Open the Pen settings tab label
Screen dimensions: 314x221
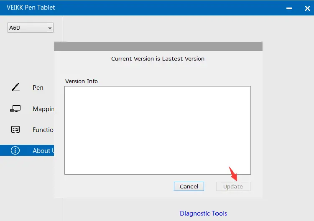click(38, 88)
